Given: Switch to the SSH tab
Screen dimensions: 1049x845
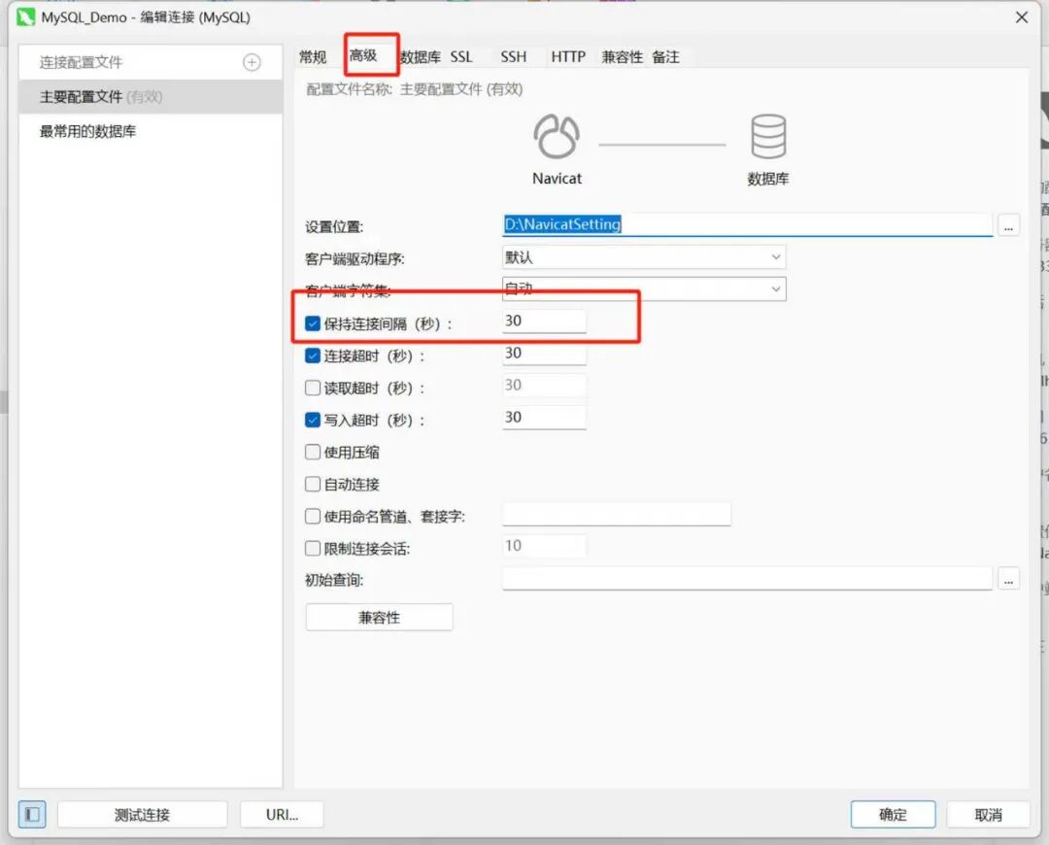Looking at the screenshot, I should pos(513,56).
